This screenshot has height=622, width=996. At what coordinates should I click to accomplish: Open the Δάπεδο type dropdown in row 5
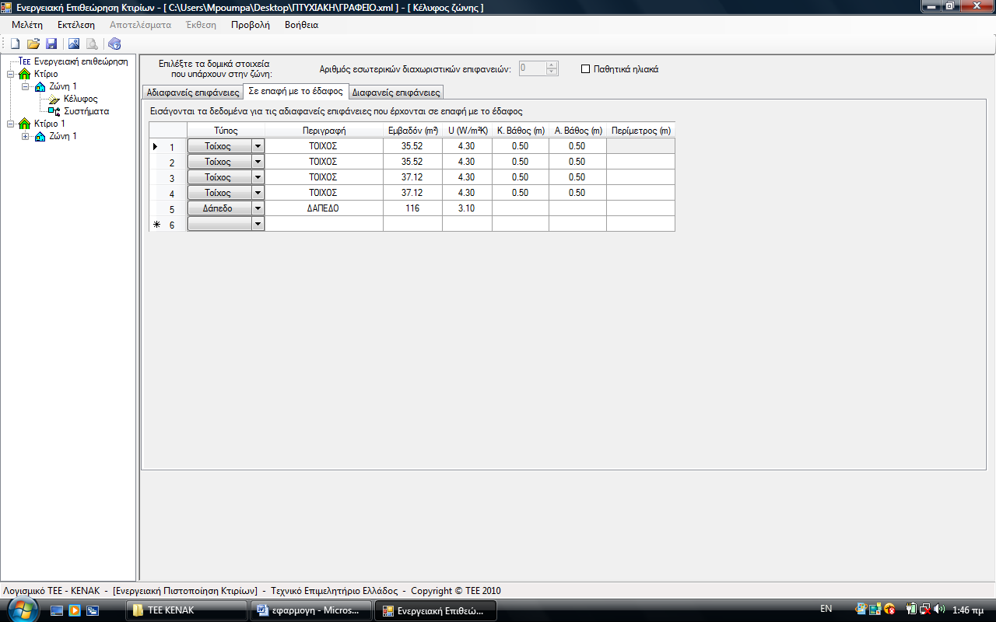258,208
